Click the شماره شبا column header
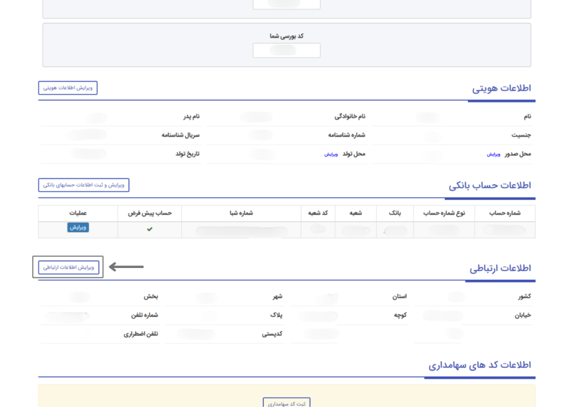Screen dimensions: 576x407 (x=241, y=213)
